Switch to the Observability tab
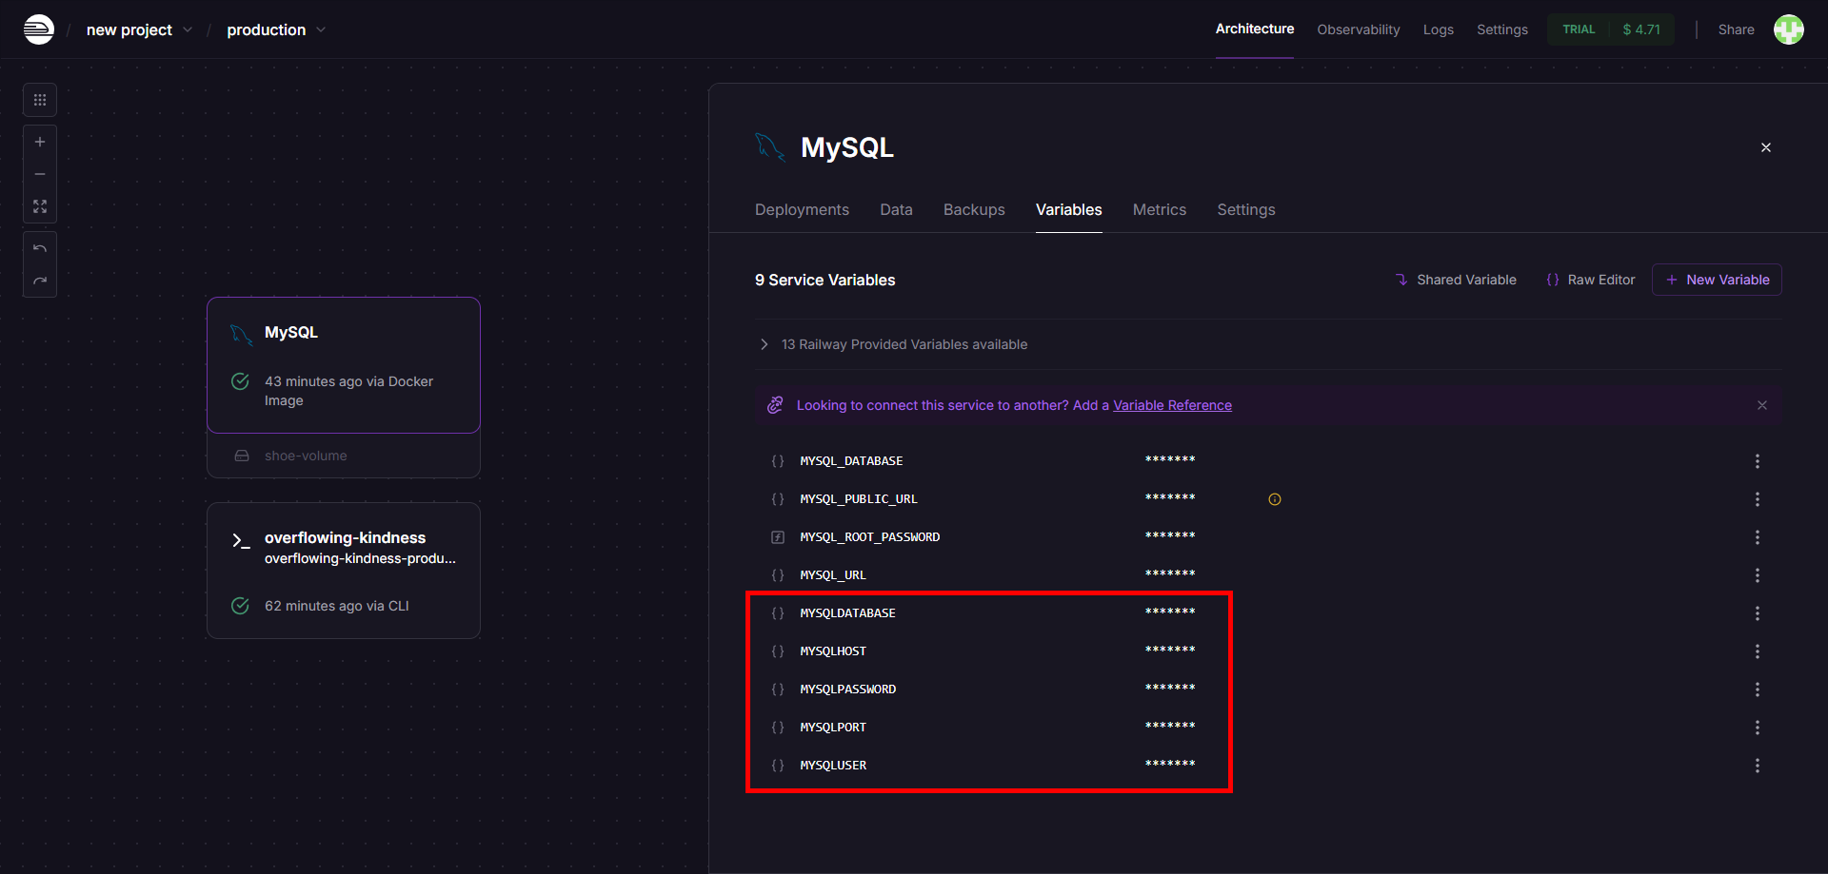Viewport: 1828px width, 874px height. point(1358,29)
